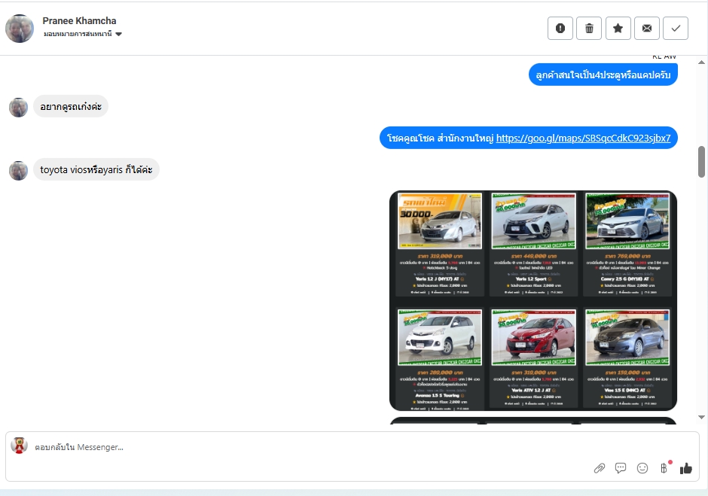Click page avatar beside reply box
Screen dimensions: 708x496
coord(19,446)
